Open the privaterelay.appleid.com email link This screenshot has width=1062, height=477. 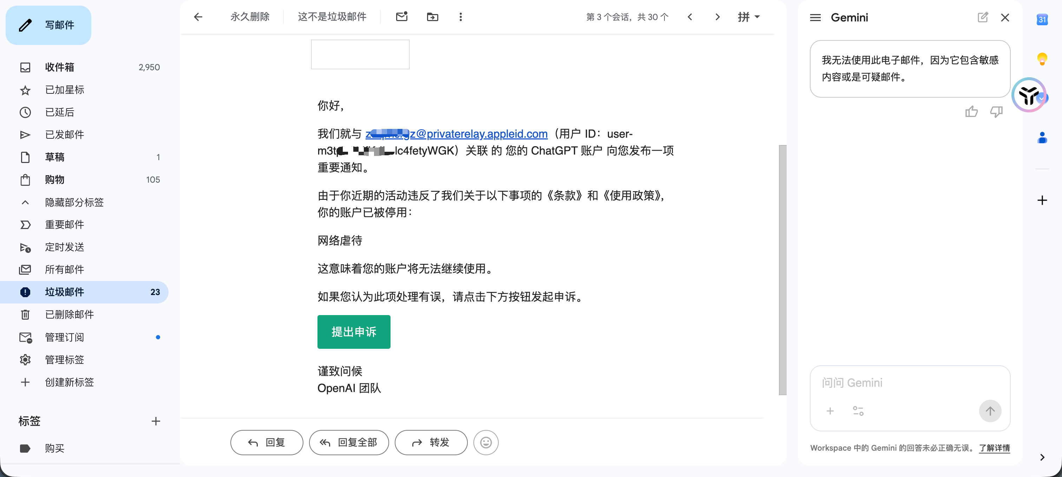click(457, 134)
